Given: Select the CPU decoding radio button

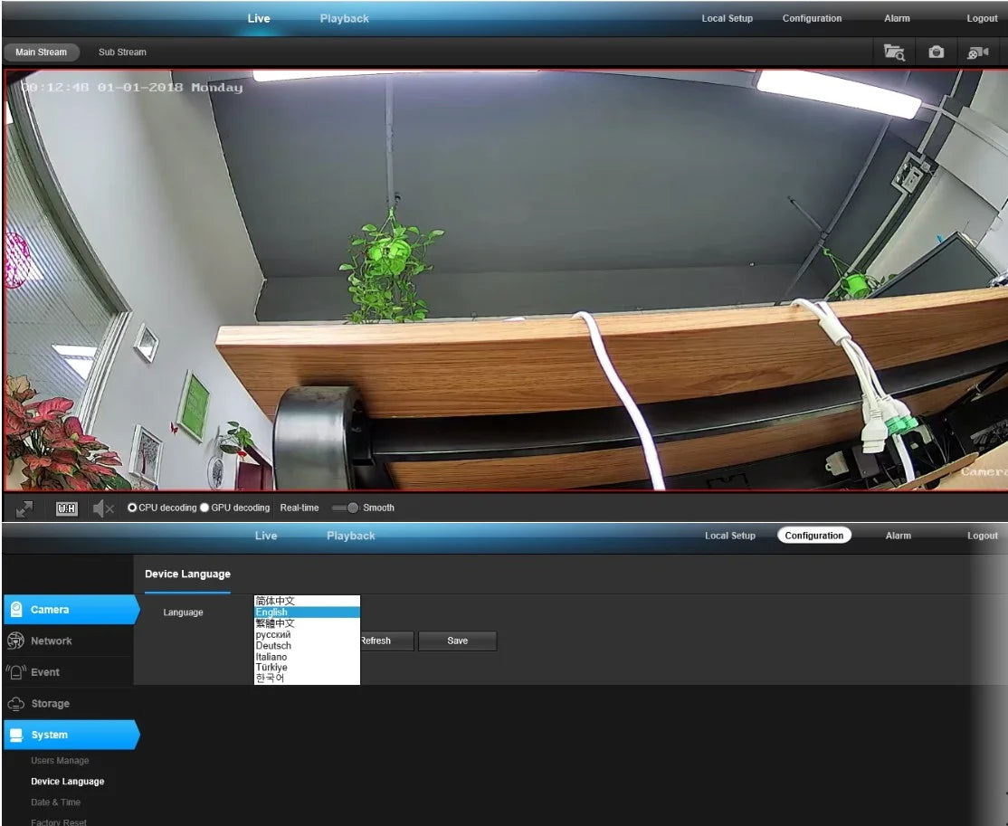Looking at the screenshot, I should pos(132,508).
